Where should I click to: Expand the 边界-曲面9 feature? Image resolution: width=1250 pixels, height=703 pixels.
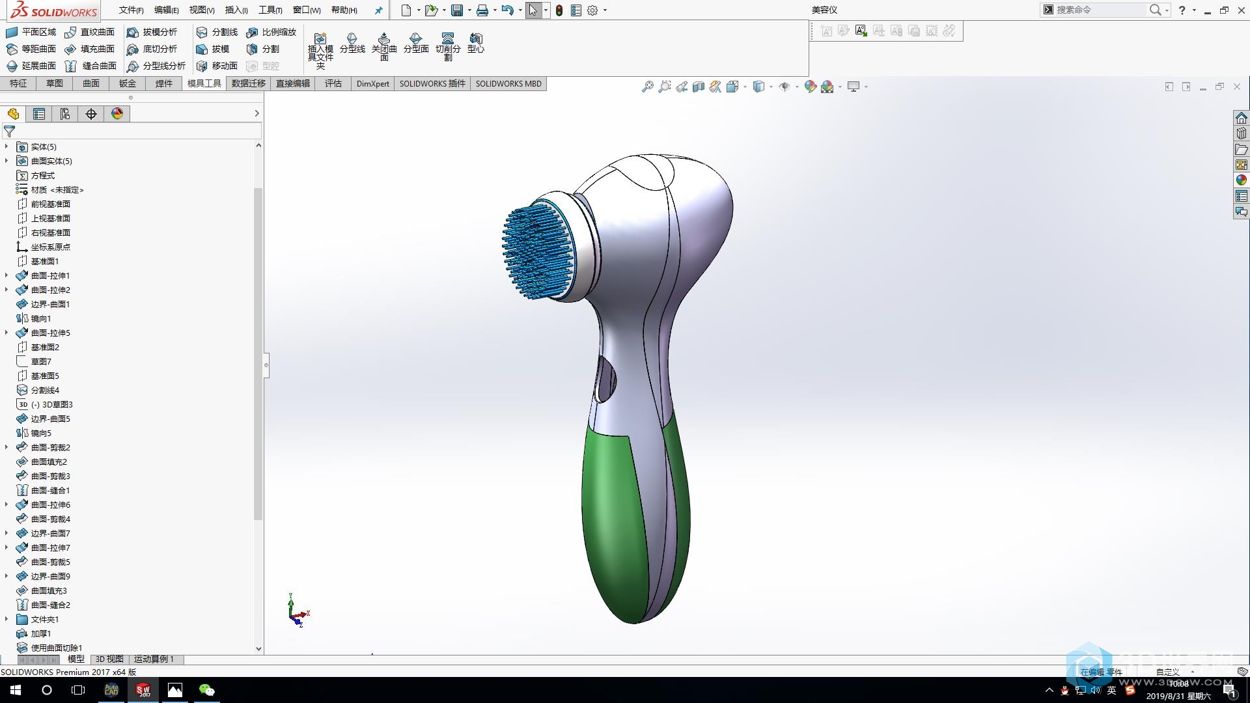pyautogui.click(x=7, y=576)
